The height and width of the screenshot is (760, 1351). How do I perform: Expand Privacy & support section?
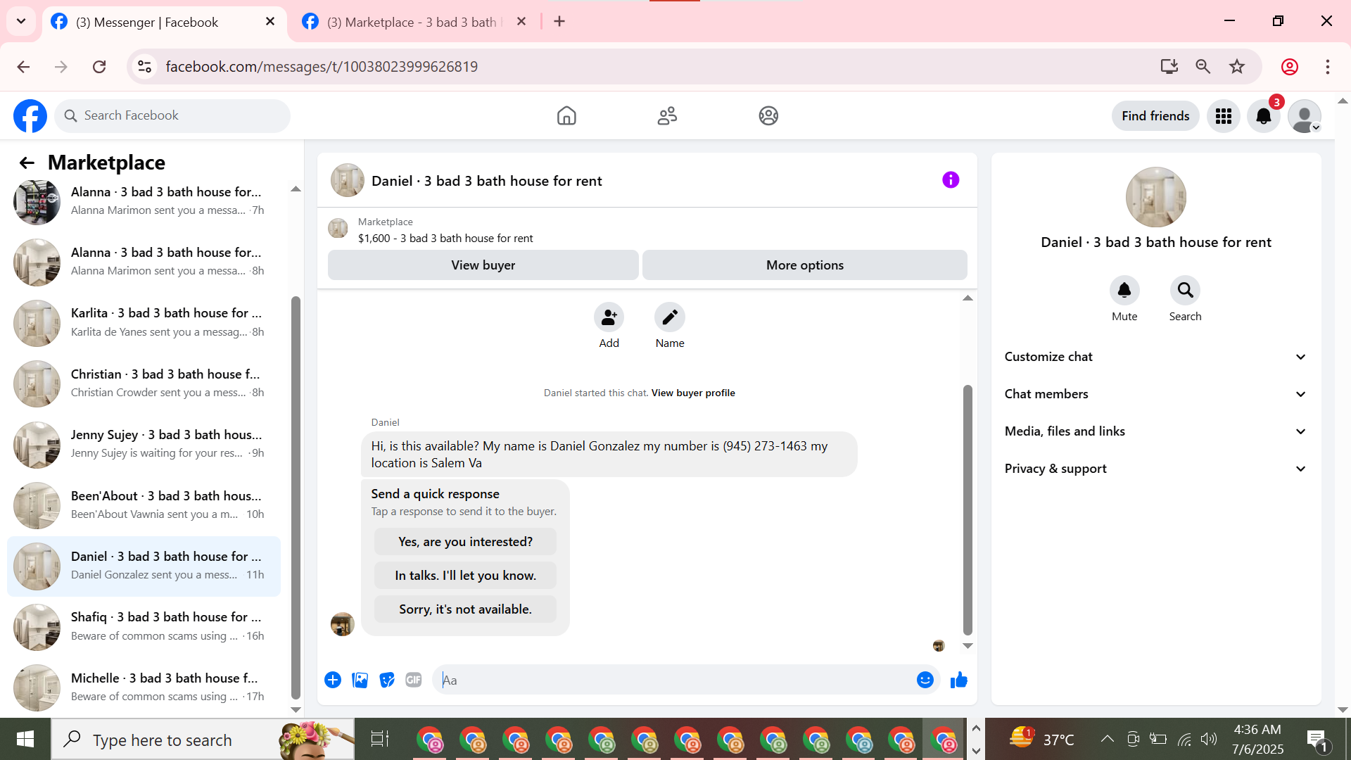tap(1156, 469)
